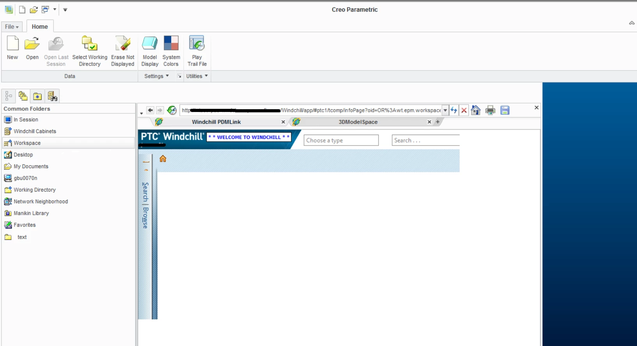Click browser Forward arrow button

[159, 110]
